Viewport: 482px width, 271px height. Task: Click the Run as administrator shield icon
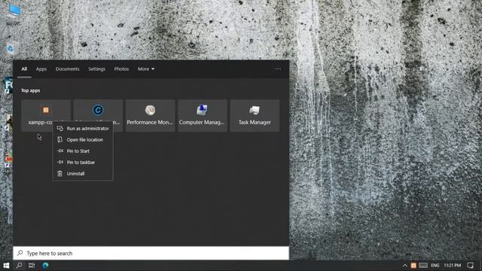[x=60, y=129]
